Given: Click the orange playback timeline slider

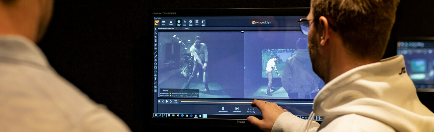Looking at the screenshot, I should pos(216,102).
